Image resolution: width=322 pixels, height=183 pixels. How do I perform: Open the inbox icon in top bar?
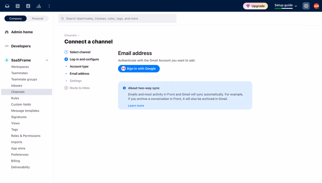point(7,6)
